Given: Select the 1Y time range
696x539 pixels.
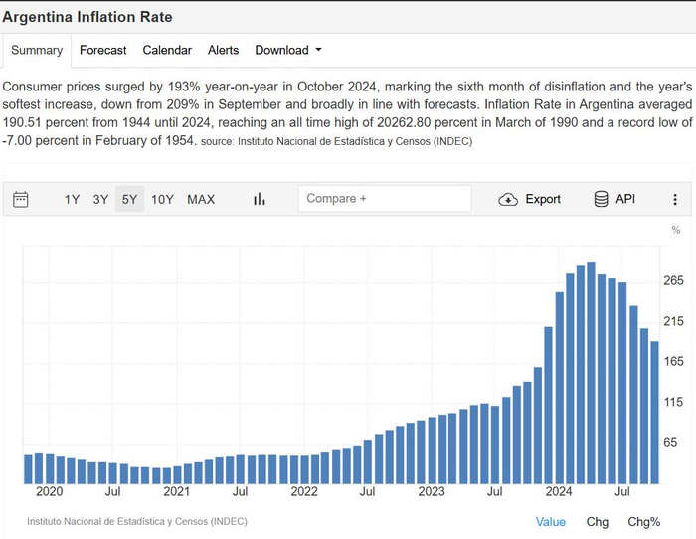Looking at the screenshot, I should point(73,199).
